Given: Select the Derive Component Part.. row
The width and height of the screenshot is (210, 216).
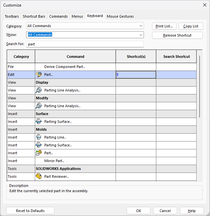Looking at the screenshot, I should (x=102, y=67).
